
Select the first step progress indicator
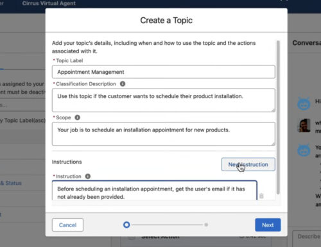126,225
